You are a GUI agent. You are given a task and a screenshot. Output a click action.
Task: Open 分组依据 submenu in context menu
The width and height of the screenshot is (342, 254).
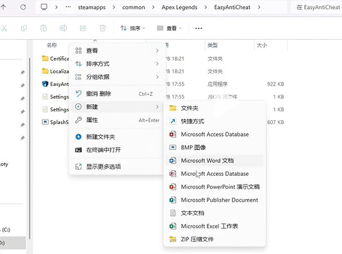[x=117, y=77]
